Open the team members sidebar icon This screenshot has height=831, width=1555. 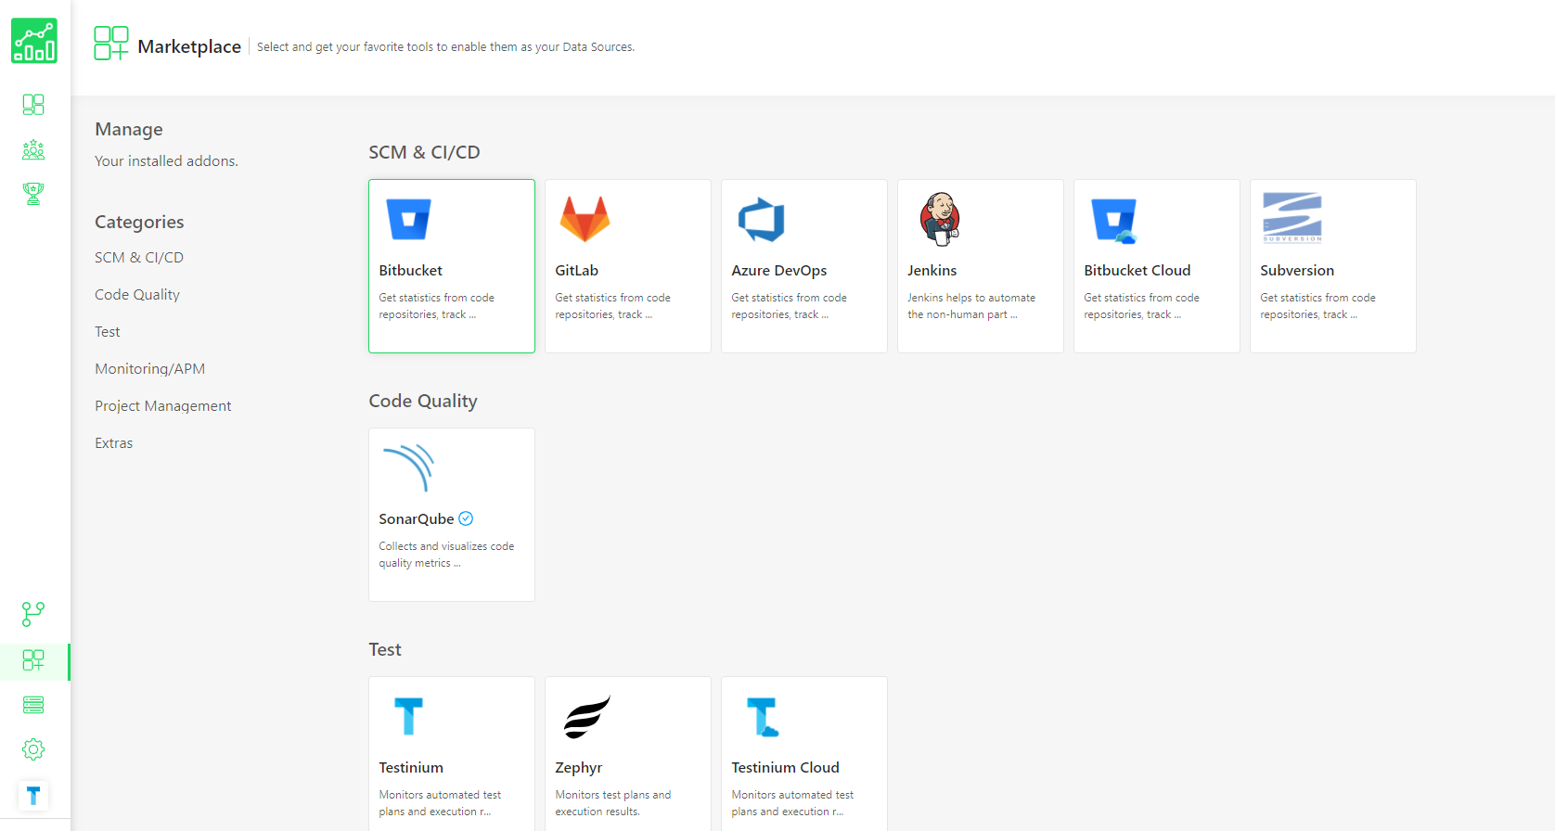click(x=33, y=149)
